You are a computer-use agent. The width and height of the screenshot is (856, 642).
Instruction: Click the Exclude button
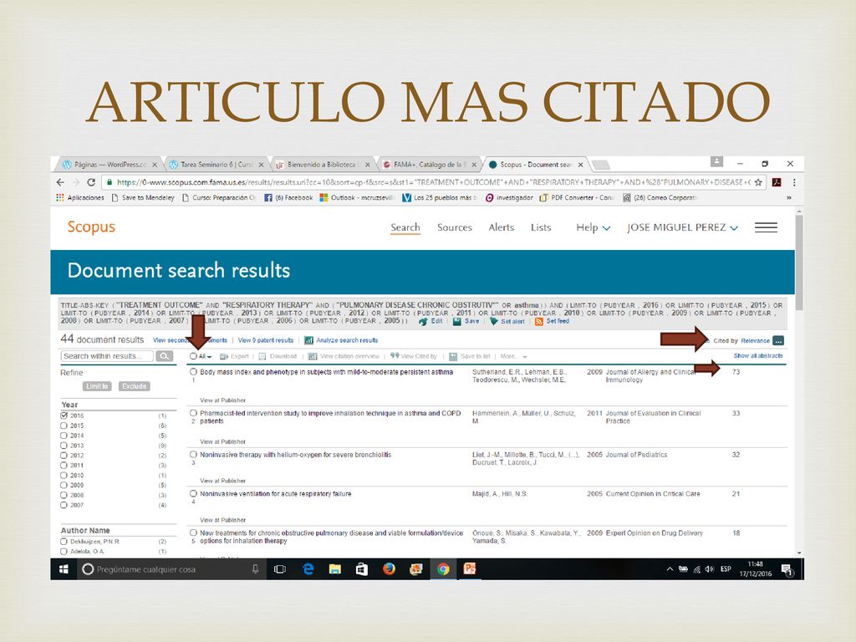[135, 386]
